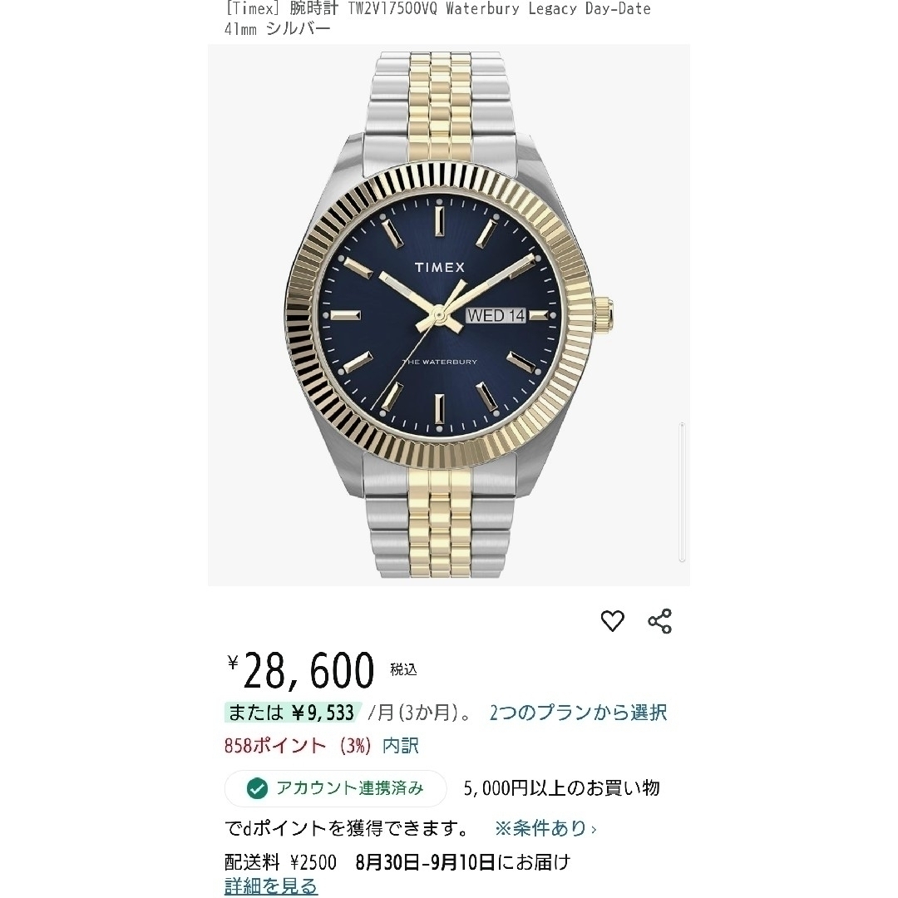Tap the アカウント連携済み badge
Screen dimensions: 898x898
(336, 788)
